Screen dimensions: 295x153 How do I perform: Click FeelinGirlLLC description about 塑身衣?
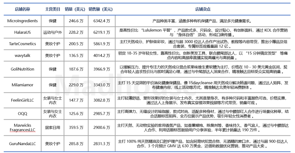click(203, 100)
